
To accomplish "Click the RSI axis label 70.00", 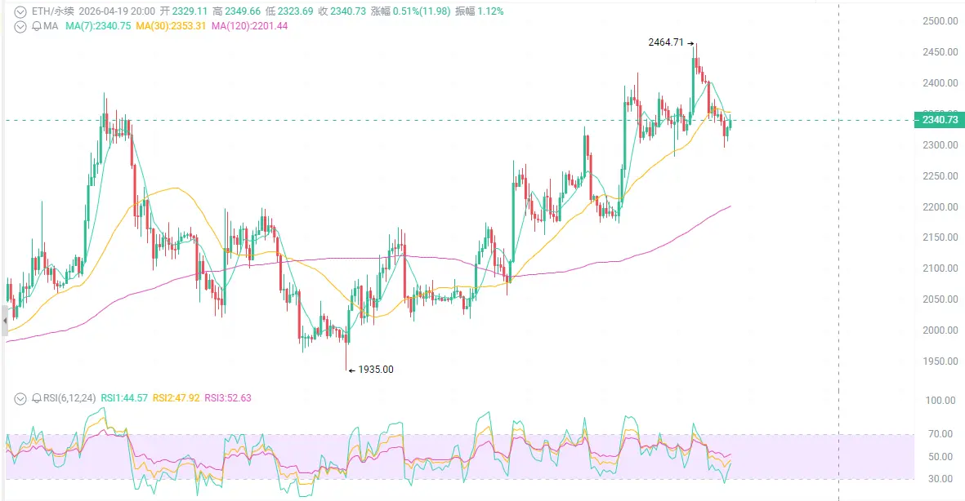I will coord(941,434).
